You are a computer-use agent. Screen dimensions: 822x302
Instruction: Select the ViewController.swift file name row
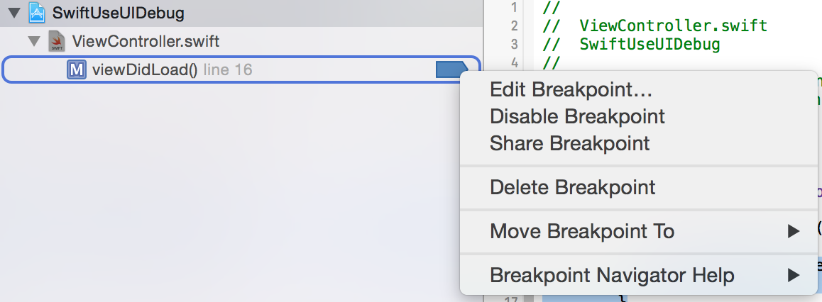[x=146, y=42]
